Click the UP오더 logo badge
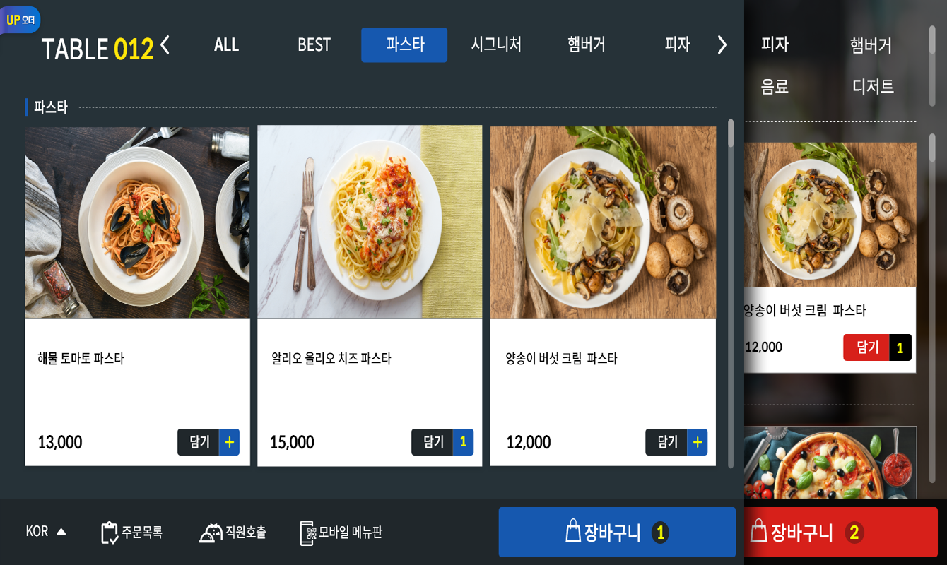Viewport: 947px width, 565px height. click(x=20, y=20)
